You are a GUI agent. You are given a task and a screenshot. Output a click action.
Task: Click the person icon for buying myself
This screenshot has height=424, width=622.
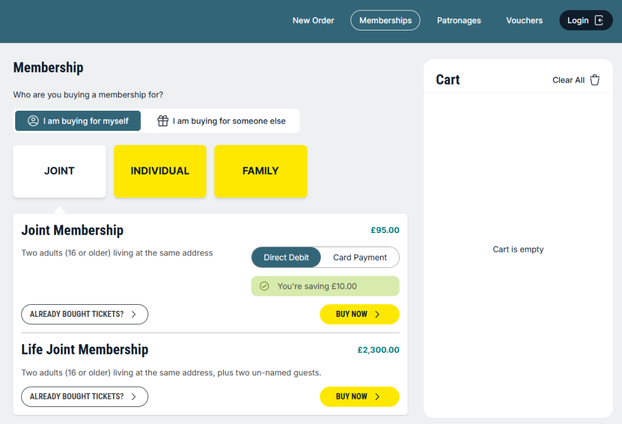click(33, 121)
